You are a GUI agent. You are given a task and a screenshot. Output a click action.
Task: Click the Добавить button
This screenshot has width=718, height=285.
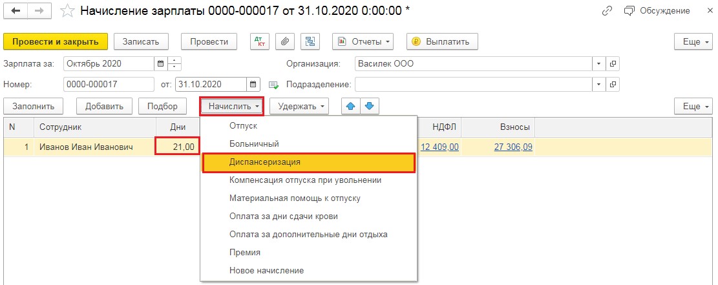coord(104,106)
